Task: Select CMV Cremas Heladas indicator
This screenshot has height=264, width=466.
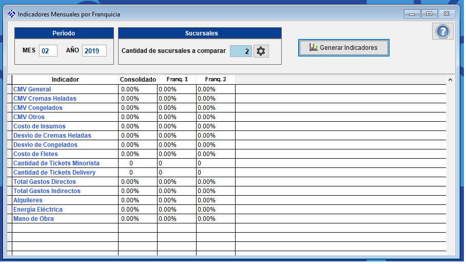Action: (45, 99)
